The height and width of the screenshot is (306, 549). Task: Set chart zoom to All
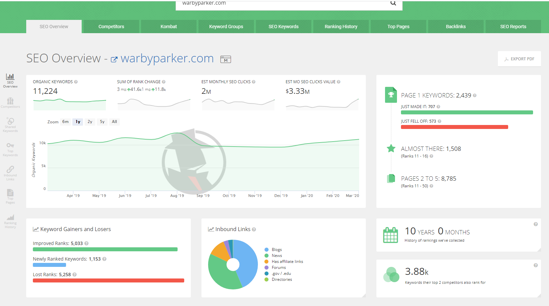tap(115, 122)
